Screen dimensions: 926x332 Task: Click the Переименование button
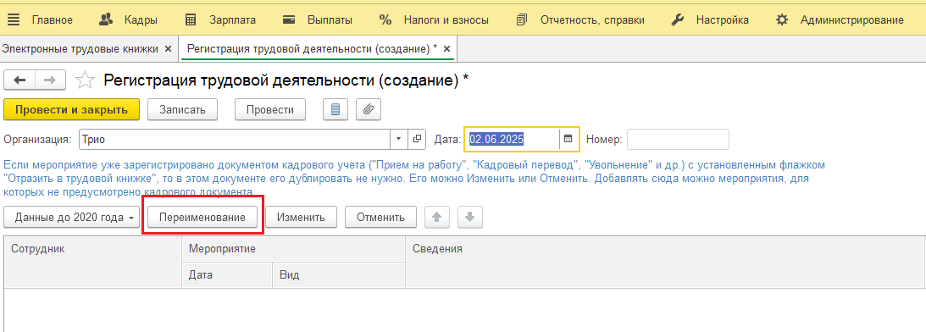[x=202, y=218]
